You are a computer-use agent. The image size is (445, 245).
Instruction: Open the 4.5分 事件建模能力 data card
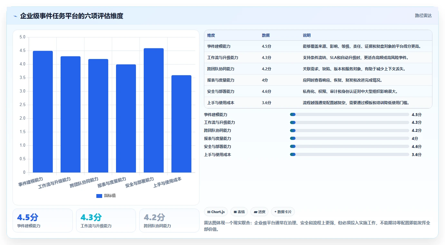[x=43, y=220]
